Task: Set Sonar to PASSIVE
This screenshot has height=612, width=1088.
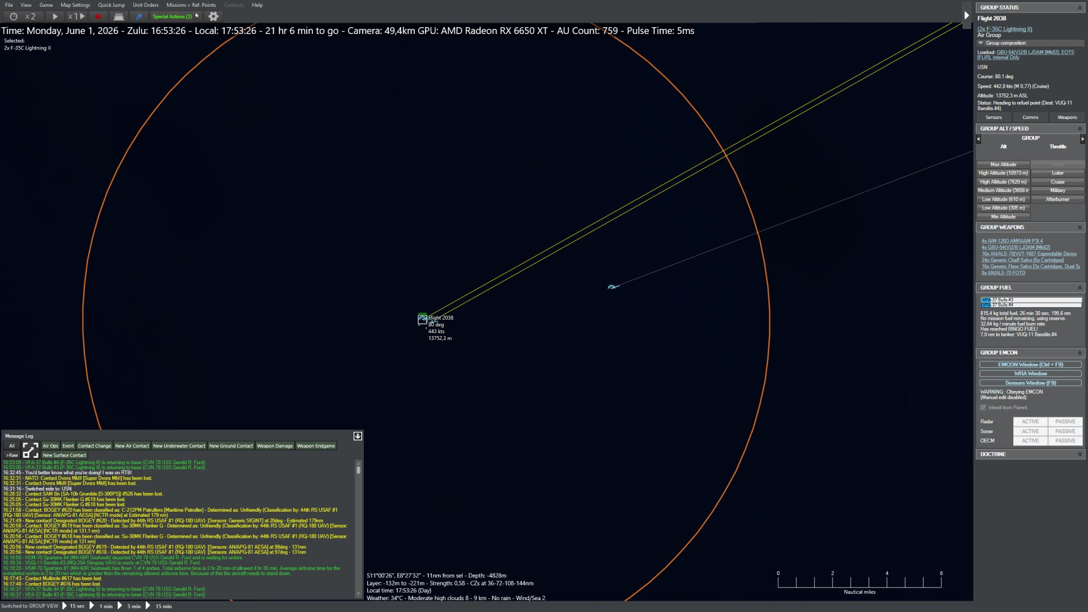Action: [1065, 431]
